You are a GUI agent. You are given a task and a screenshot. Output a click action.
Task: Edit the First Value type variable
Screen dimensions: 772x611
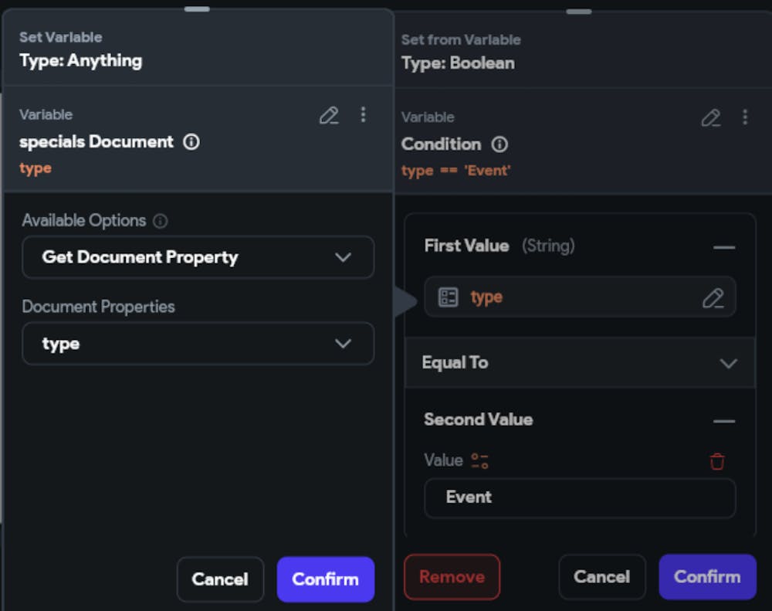713,298
